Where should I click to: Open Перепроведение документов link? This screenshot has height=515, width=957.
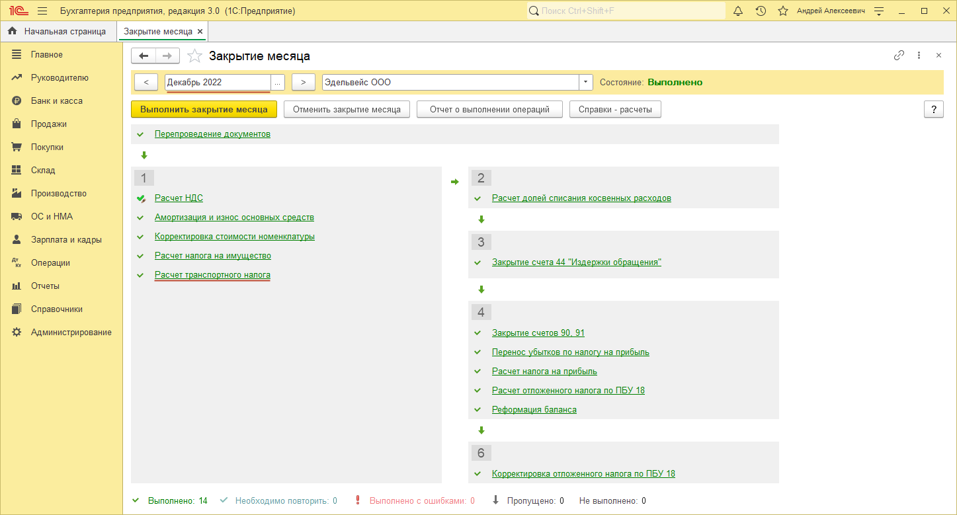coord(212,134)
